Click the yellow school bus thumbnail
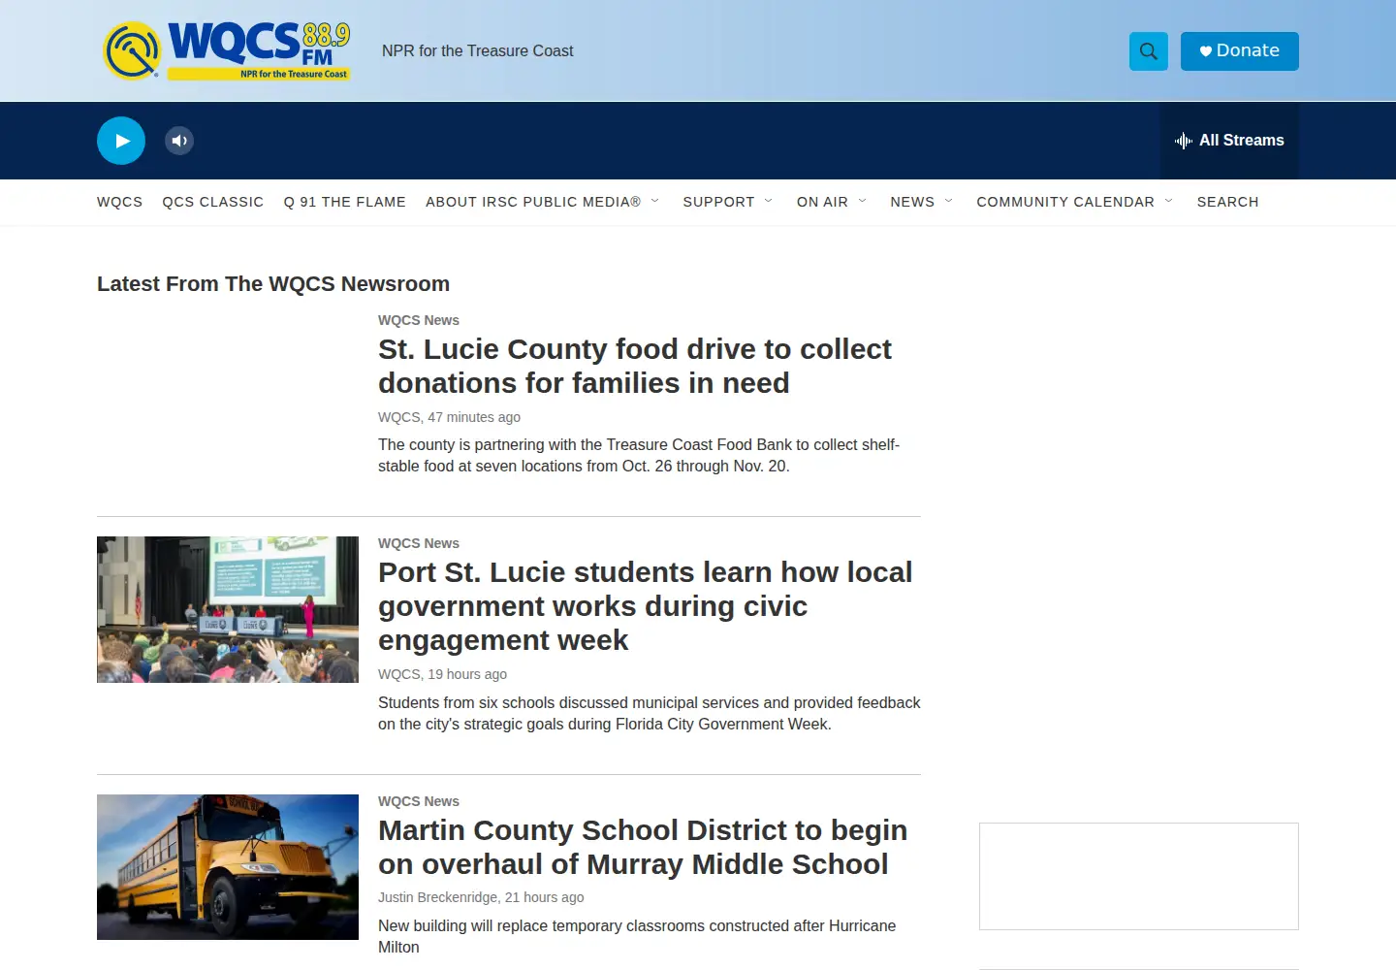The width and height of the screenshot is (1396, 970). pyautogui.click(x=228, y=867)
